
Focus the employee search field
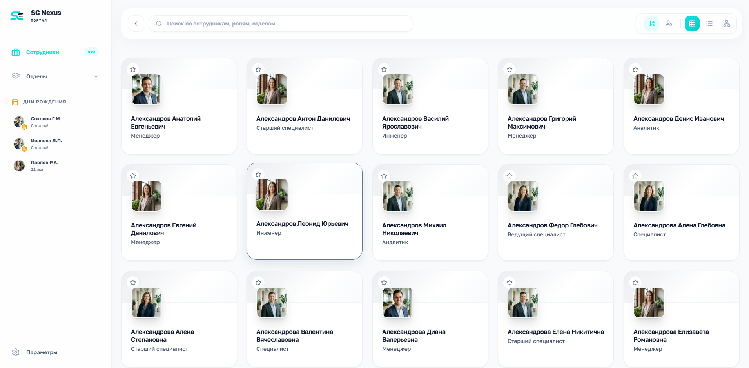point(281,24)
